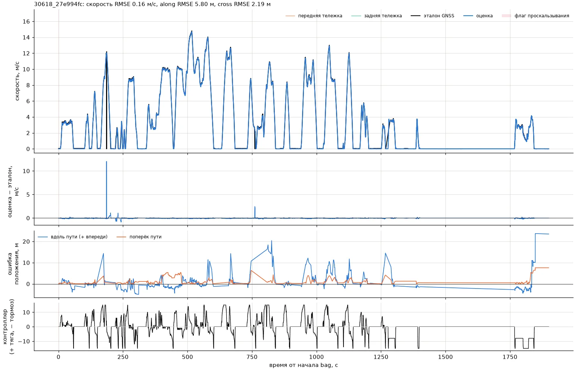Click the x-axis label 'время от начала bag, с'
Viewport: 575px width, 370px height.
click(304, 365)
